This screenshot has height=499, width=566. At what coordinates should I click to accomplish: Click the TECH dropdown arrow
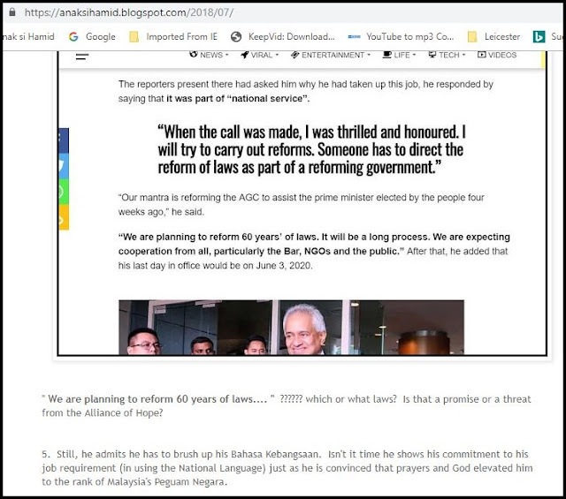463,55
